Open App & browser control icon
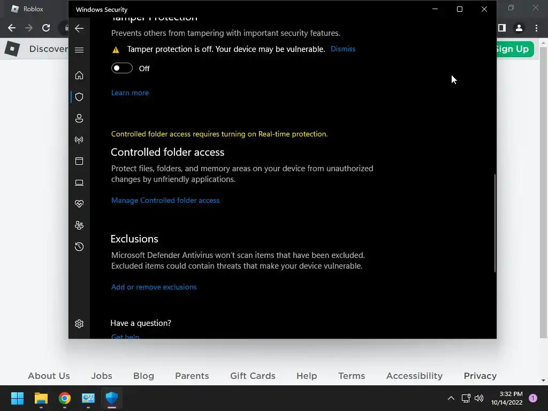This screenshot has width=548, height=411. (x=79, y=161)
